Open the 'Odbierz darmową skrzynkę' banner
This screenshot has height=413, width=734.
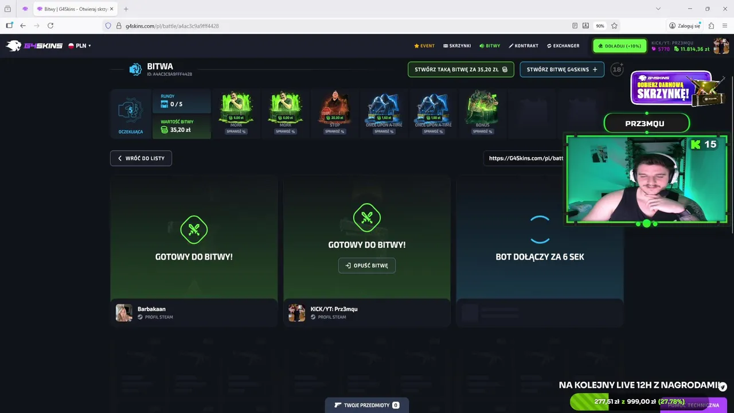677,88
